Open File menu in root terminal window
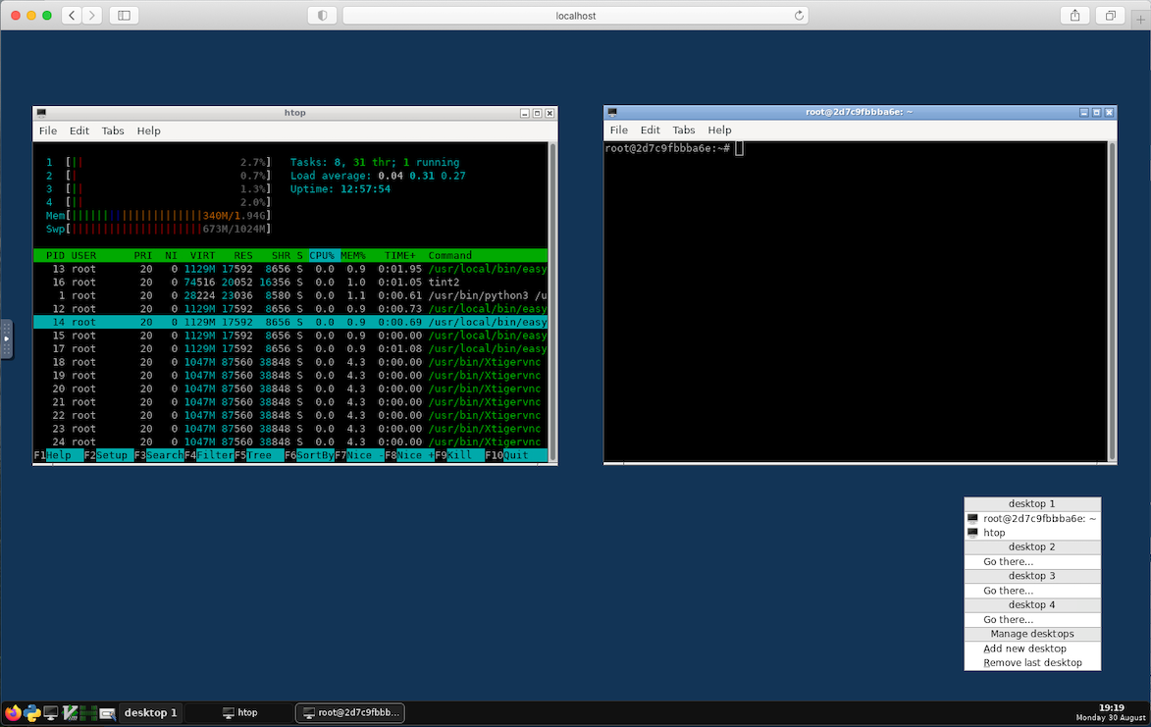The width and height of the screenshot is (1151, 727). [619, 130]
